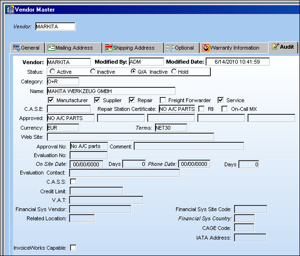Click the italic On Site Date label
This screenshot has height=256, width=300.
52,164
